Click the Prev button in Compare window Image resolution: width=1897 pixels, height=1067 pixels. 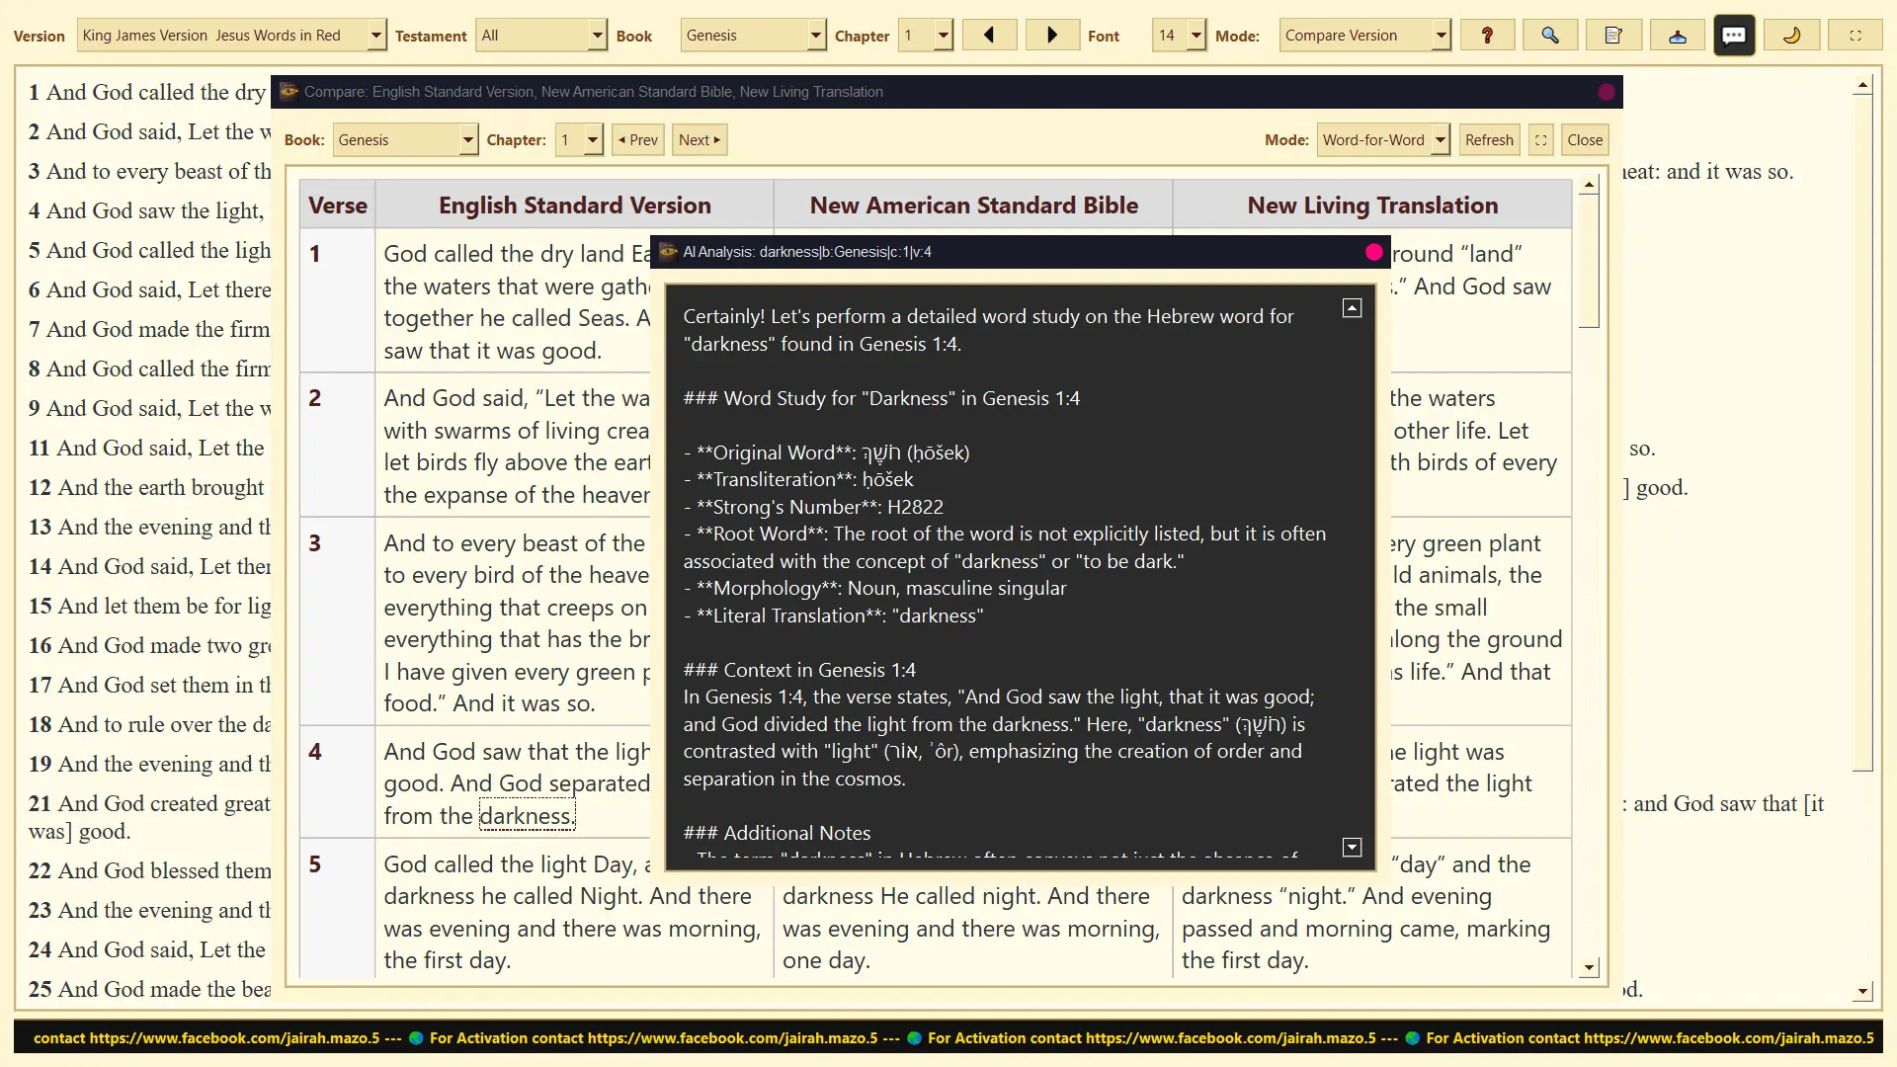point(638,140)
